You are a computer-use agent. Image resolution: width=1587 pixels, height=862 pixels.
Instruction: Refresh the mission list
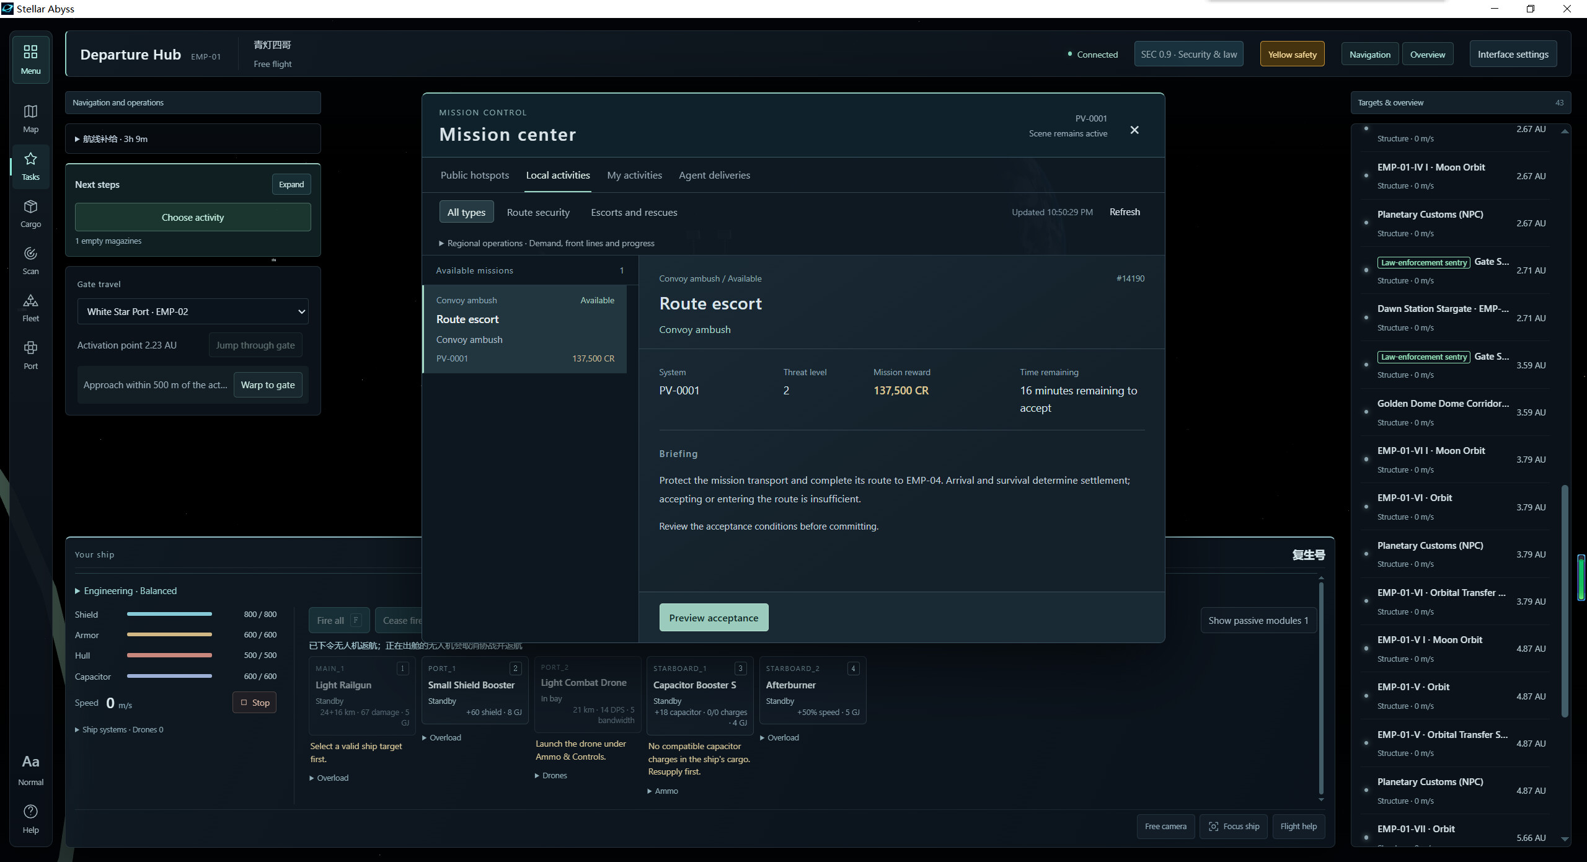pyautogui.click(x=1125, y=212)
